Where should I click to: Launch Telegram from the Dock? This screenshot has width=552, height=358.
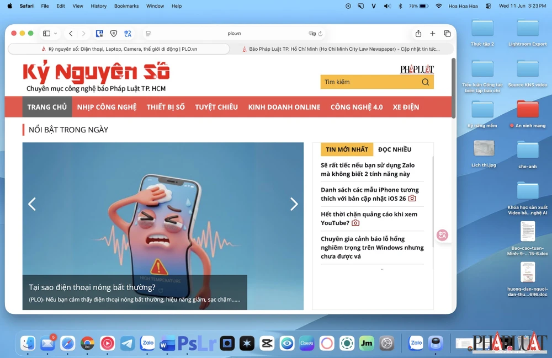128,343
